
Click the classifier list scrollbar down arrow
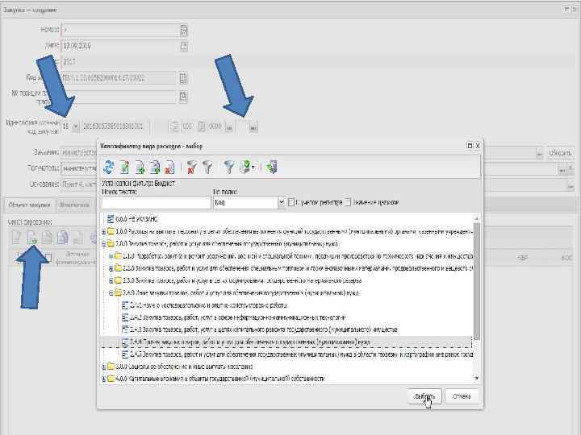pos(477,378)
